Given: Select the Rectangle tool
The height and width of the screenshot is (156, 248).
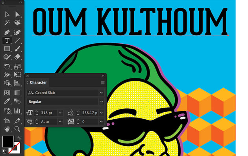Looking at the screenshot, I should pyautogui.click(x=7, y=49).
